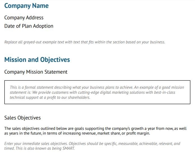Click the Company Name heading
195x155 pixels.
[26, 6]
